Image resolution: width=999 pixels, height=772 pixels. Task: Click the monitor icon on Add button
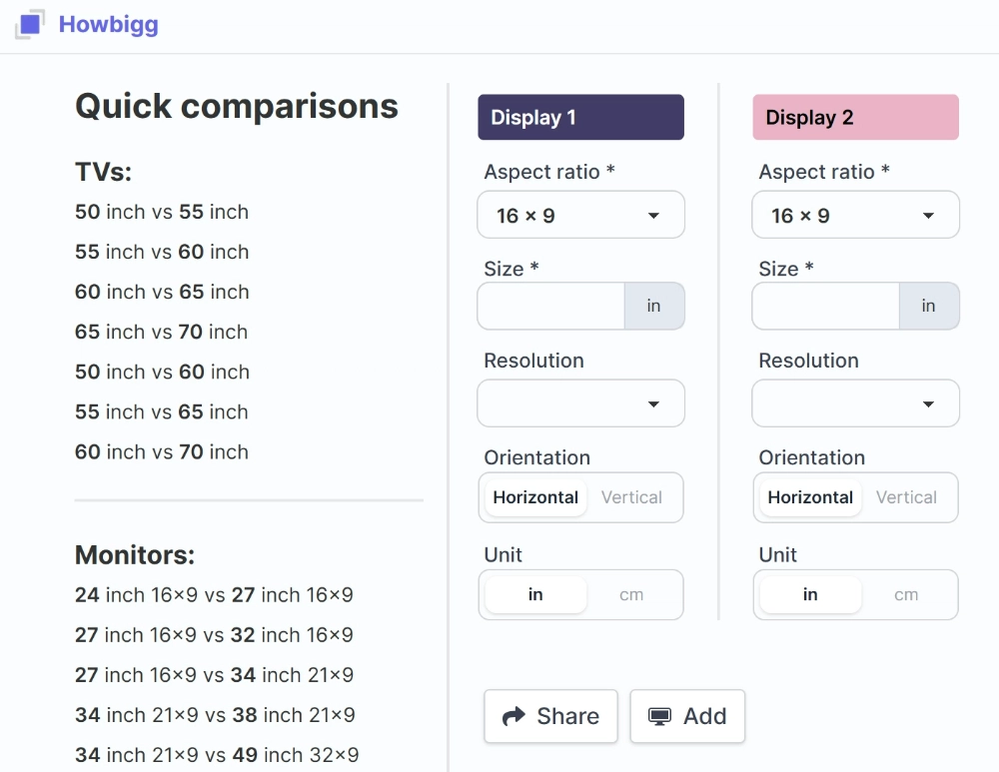[x=659, y=716]
